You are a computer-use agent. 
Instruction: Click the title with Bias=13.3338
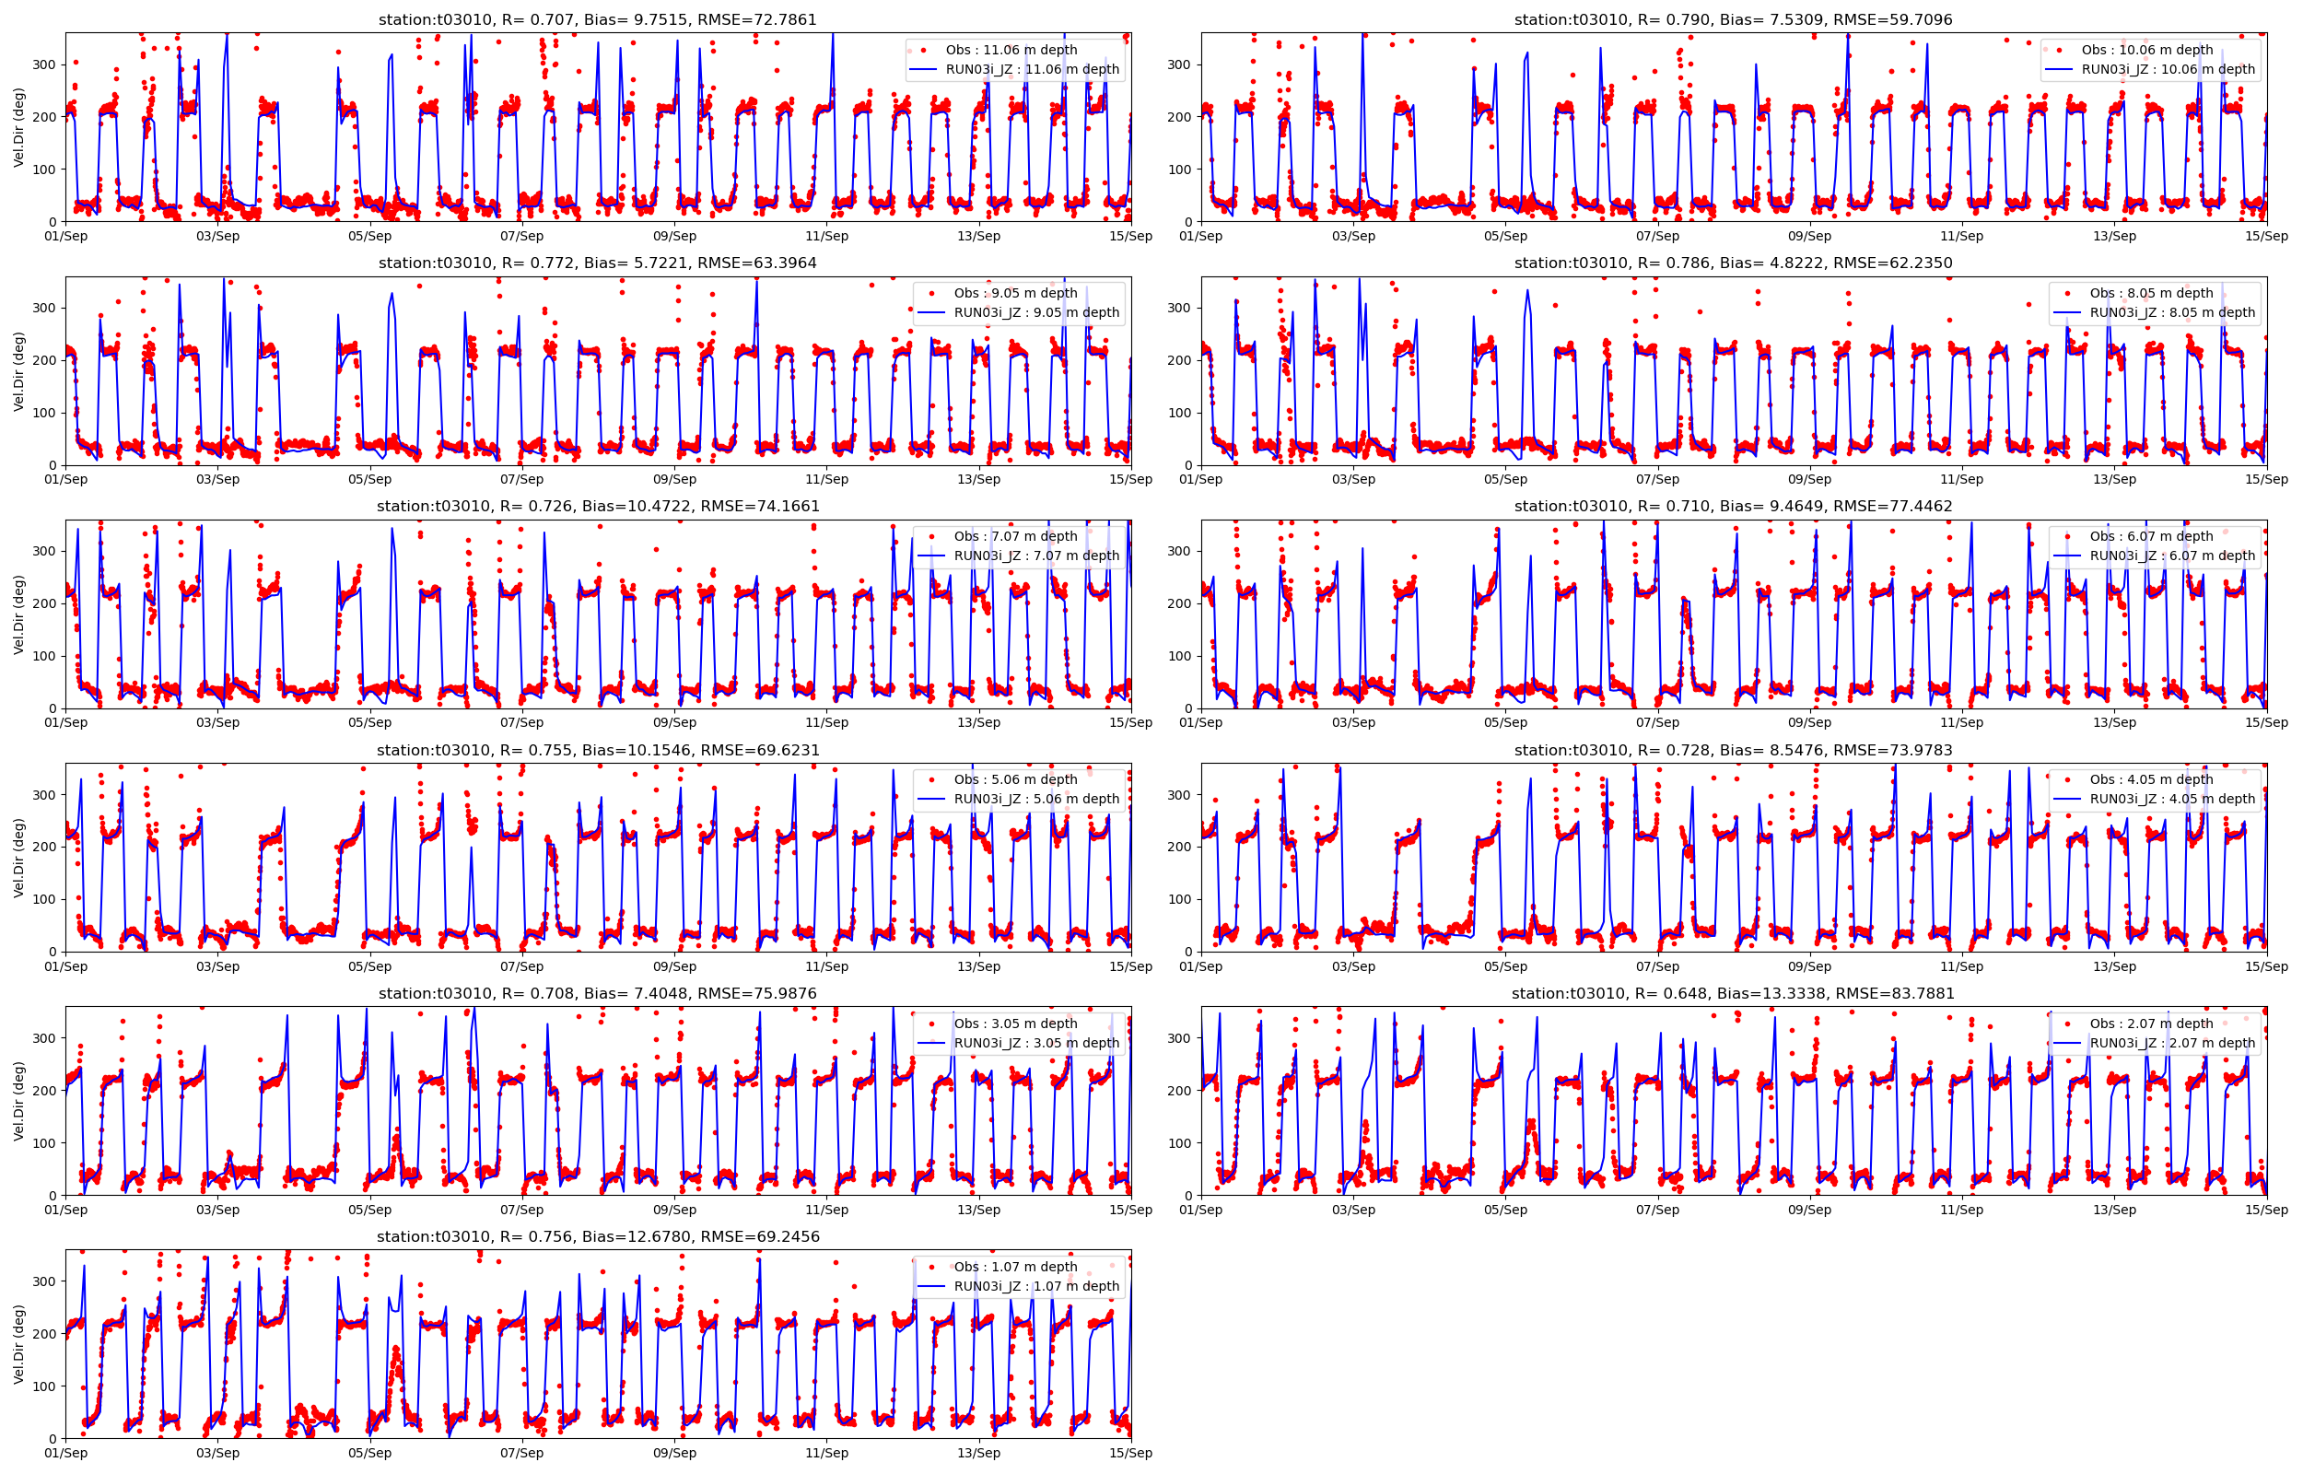(x=1733, y=993)
